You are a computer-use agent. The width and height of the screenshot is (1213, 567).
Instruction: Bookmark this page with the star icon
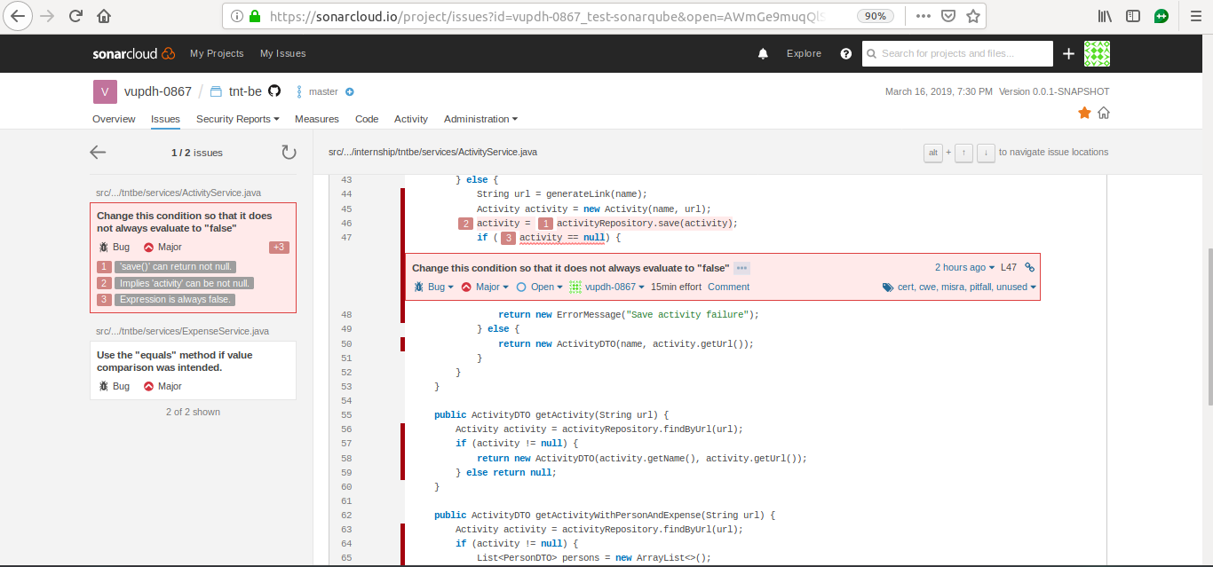coord(973,16)
